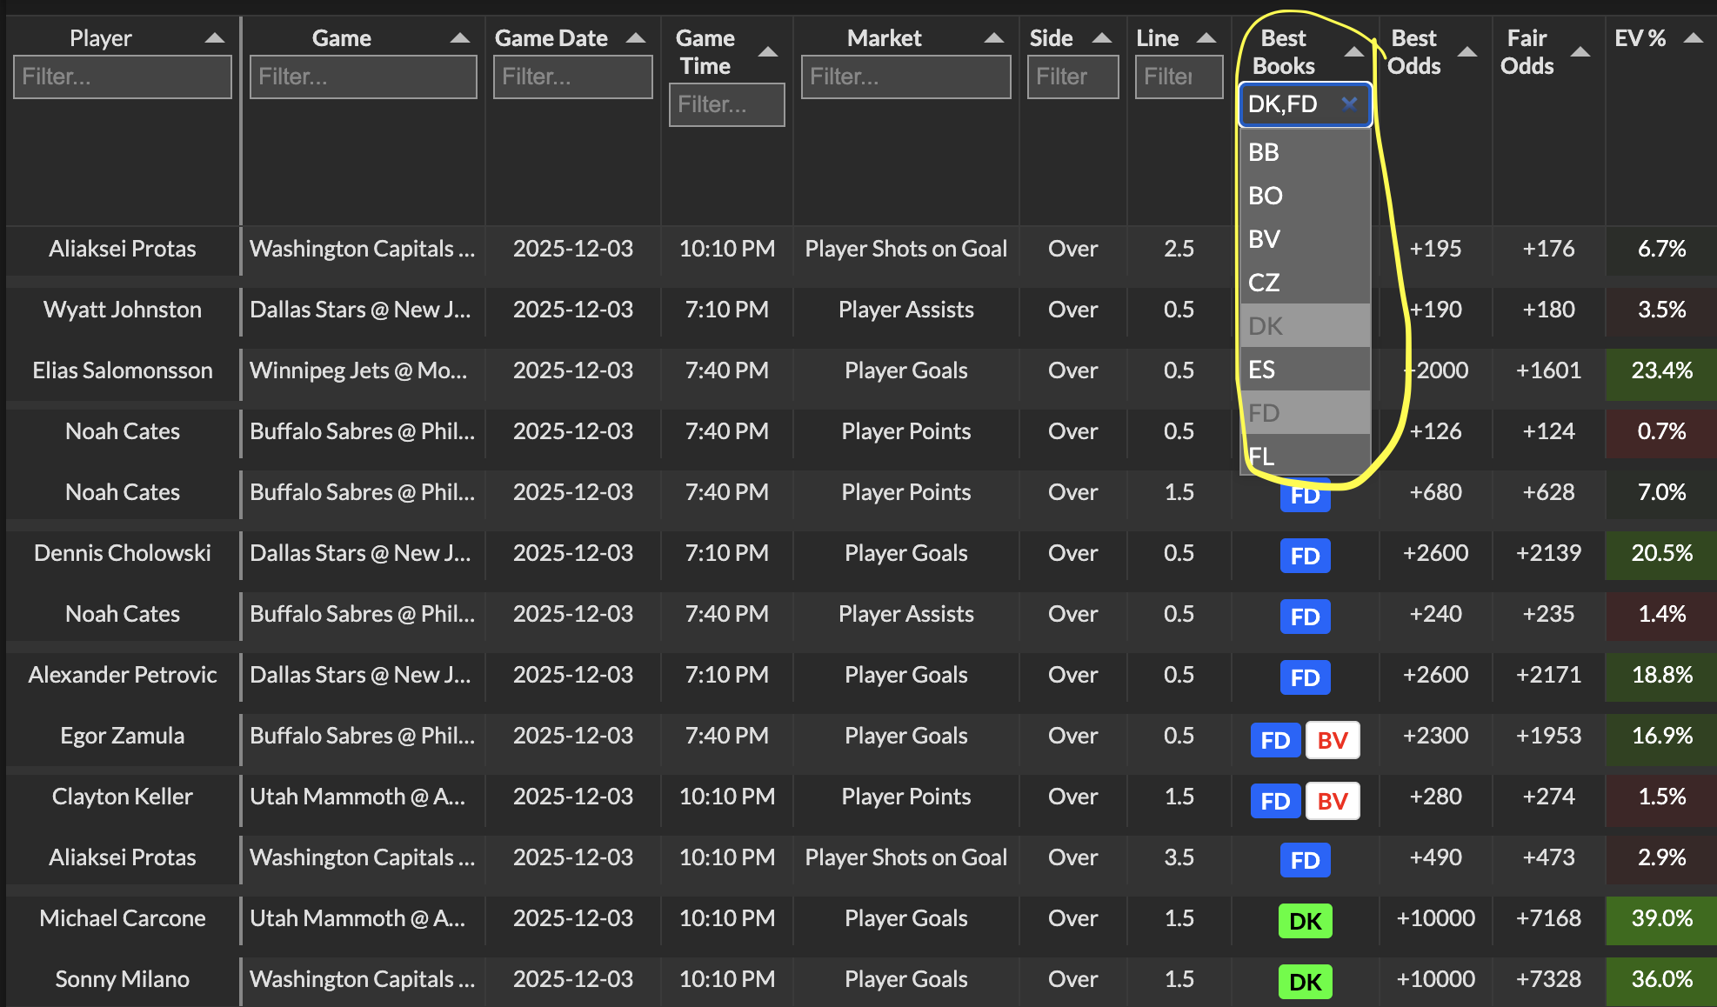Click DK badge in Michael Carcone row
This screenshot has width=1717, height=1007.
click(x=1305, y=922)
